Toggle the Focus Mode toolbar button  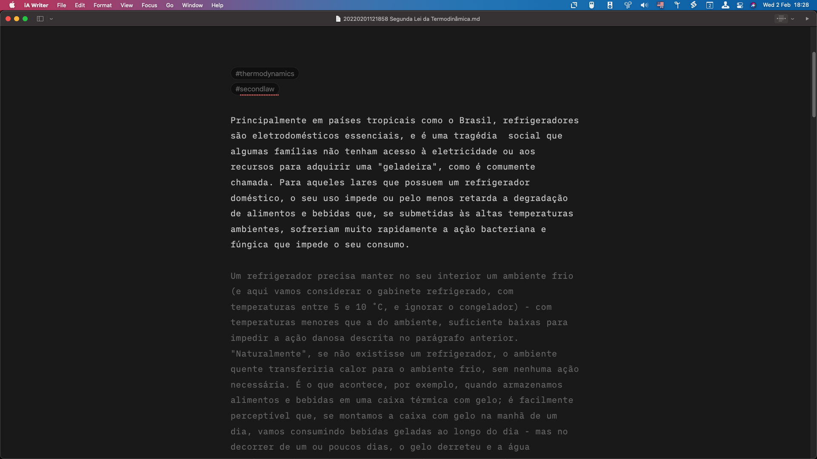(781, 19)
